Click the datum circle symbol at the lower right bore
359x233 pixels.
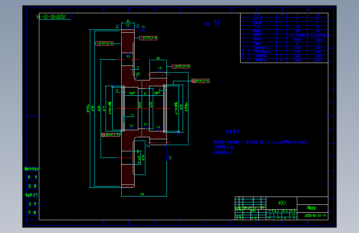click(179, 134)
